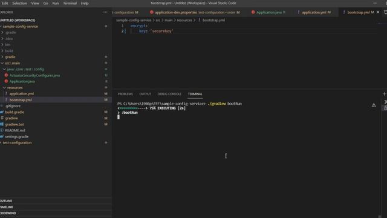Open the View menu

click(x=35, y=3)
